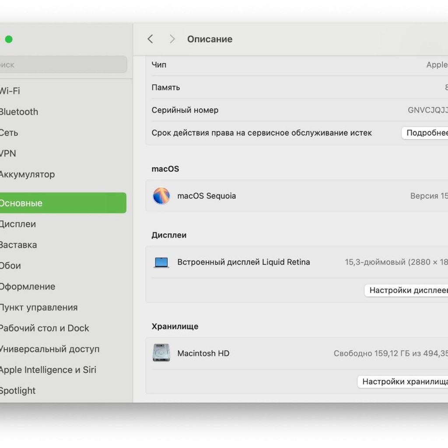Click the Macintosh HD drive icon

[161, 353]
